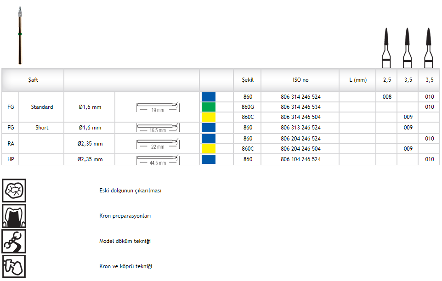The width and height of the screenshot is (442, 281).
Task: Click the 19 mm shank diagram
Action: [157, 107]
